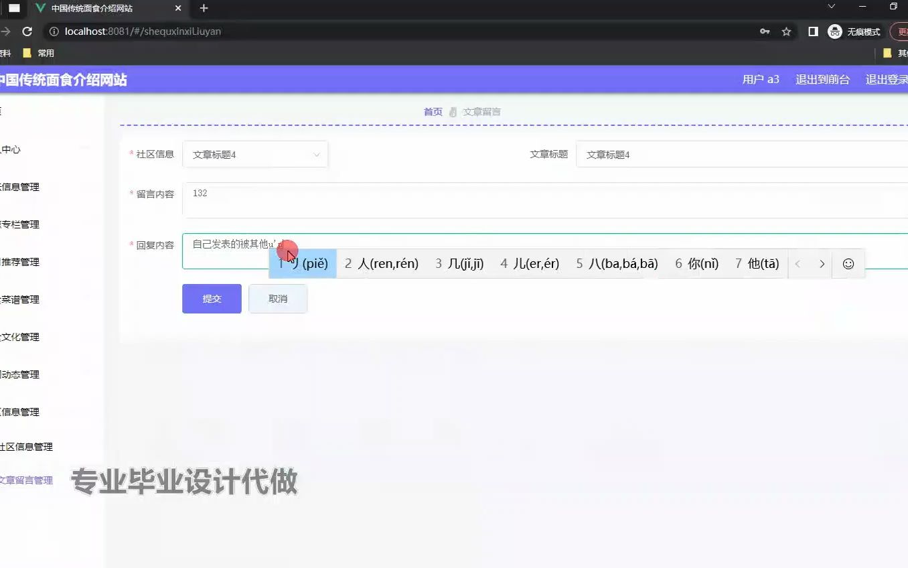This screenshot has width=908, height=568.
Task: Close the 中国传统面食介绍网站 tab
Action: click(x=177, y=9)
